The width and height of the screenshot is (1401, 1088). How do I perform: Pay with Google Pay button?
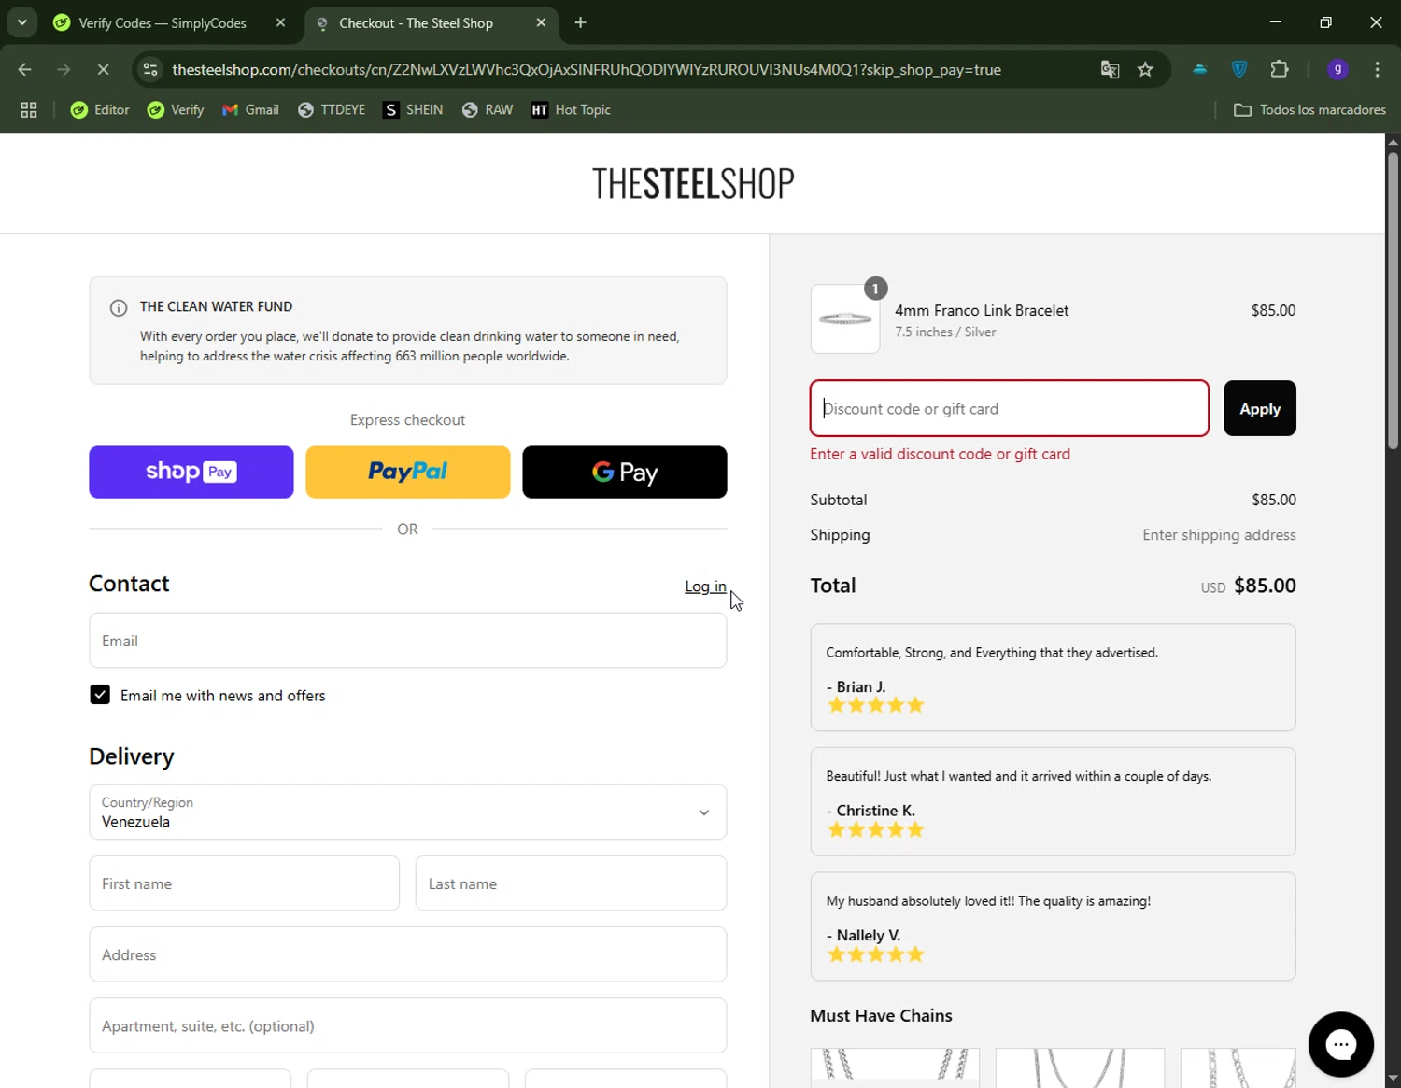pyautogui.click(x=625, y=472)
